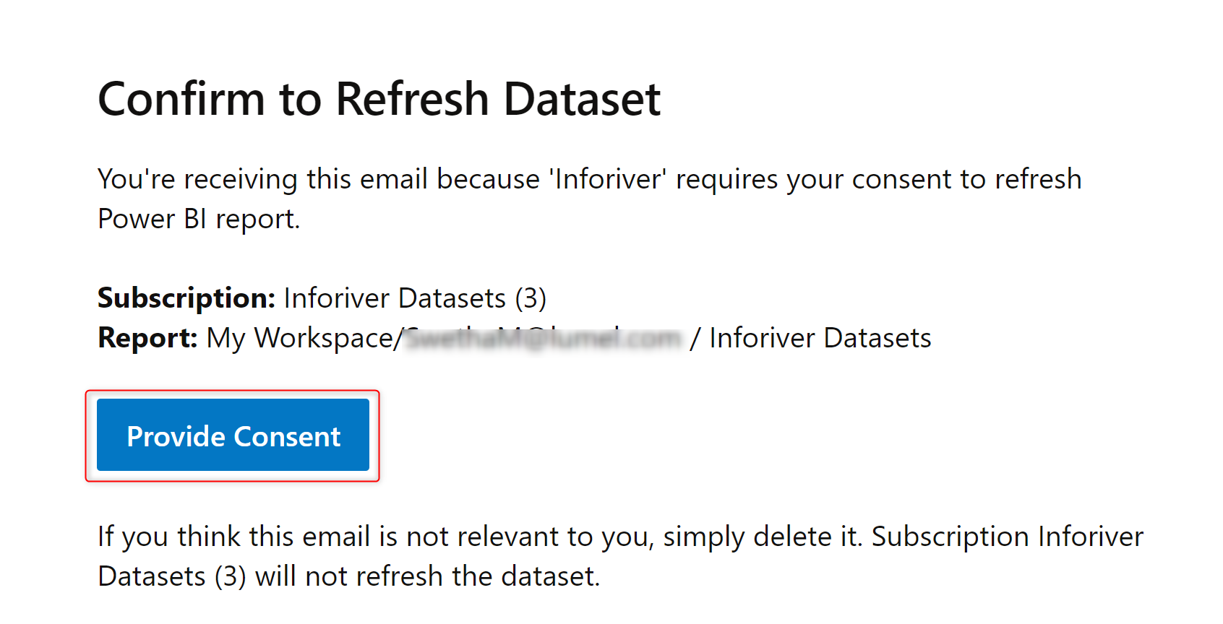Click the 'simply delete it.' phrase
The height and width of the screenshot is (624, 1223).
(763, 537)
